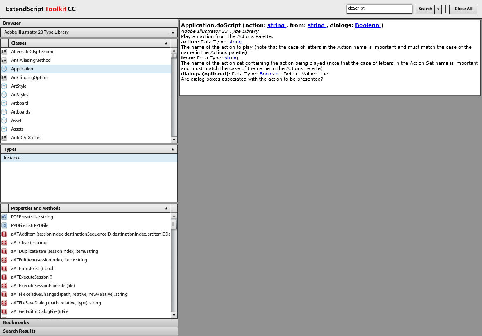Click the Artboards class cube icon

(x=5, y=112)
